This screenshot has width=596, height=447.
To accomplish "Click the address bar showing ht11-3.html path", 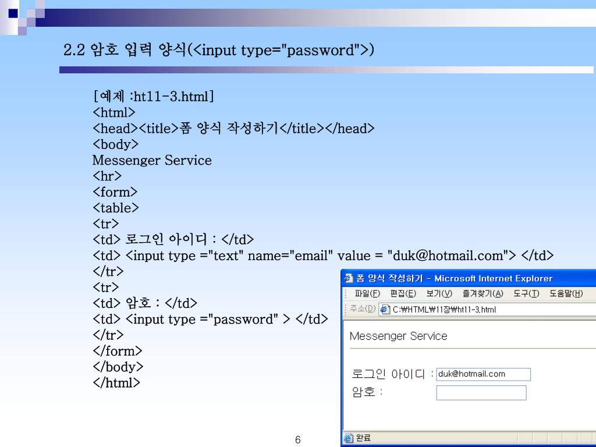I will tap(487, 310).
